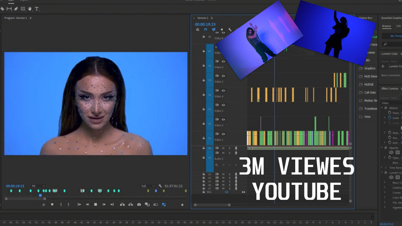402x226 pixels.
Task: Toggle the lock on the Video 4 track
Action: tap(204, 94)
